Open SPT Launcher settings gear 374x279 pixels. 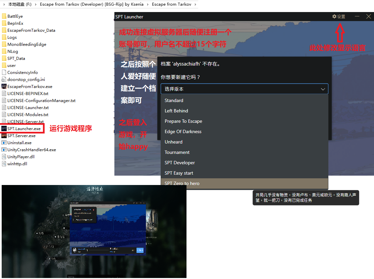coord(339,16)
